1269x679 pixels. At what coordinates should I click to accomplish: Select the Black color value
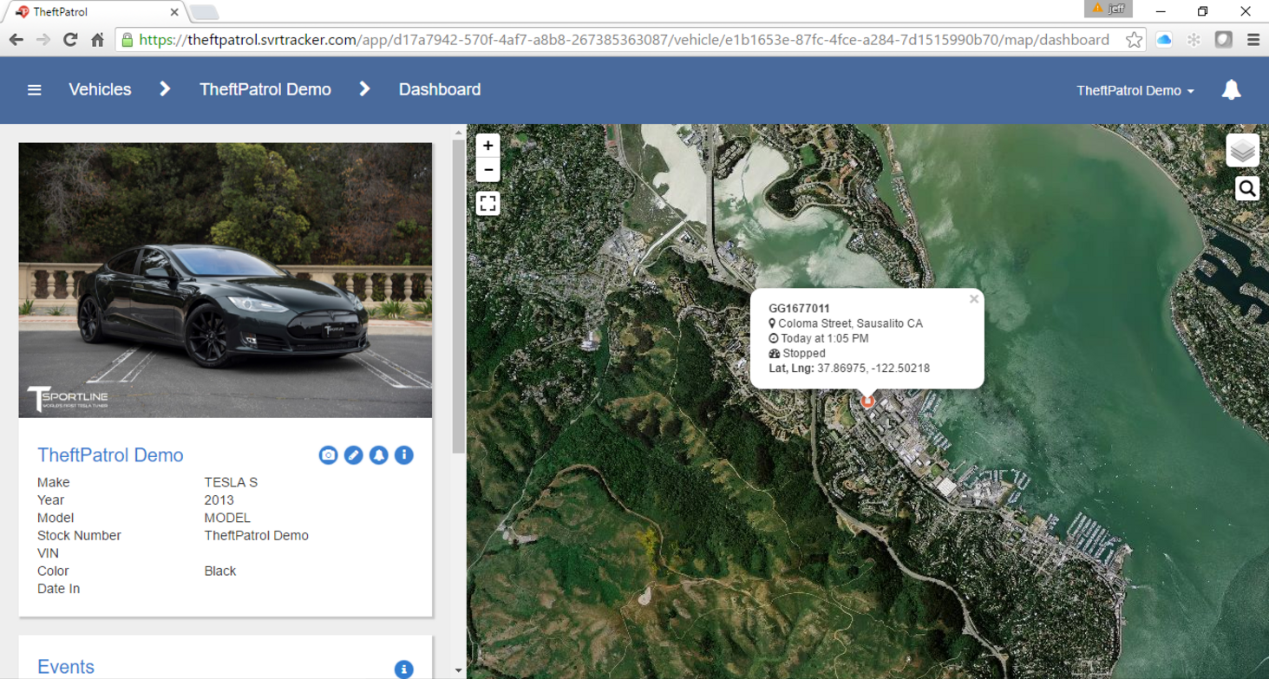[220, 571]
